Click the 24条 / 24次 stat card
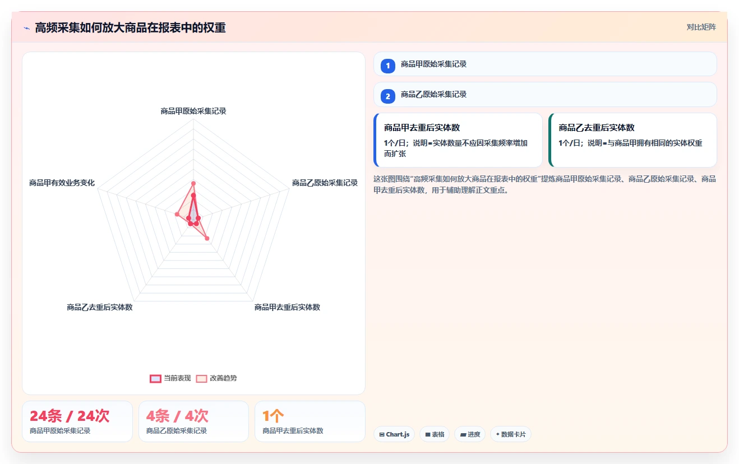This screenshot has height=464, width=739. point(77,421)
